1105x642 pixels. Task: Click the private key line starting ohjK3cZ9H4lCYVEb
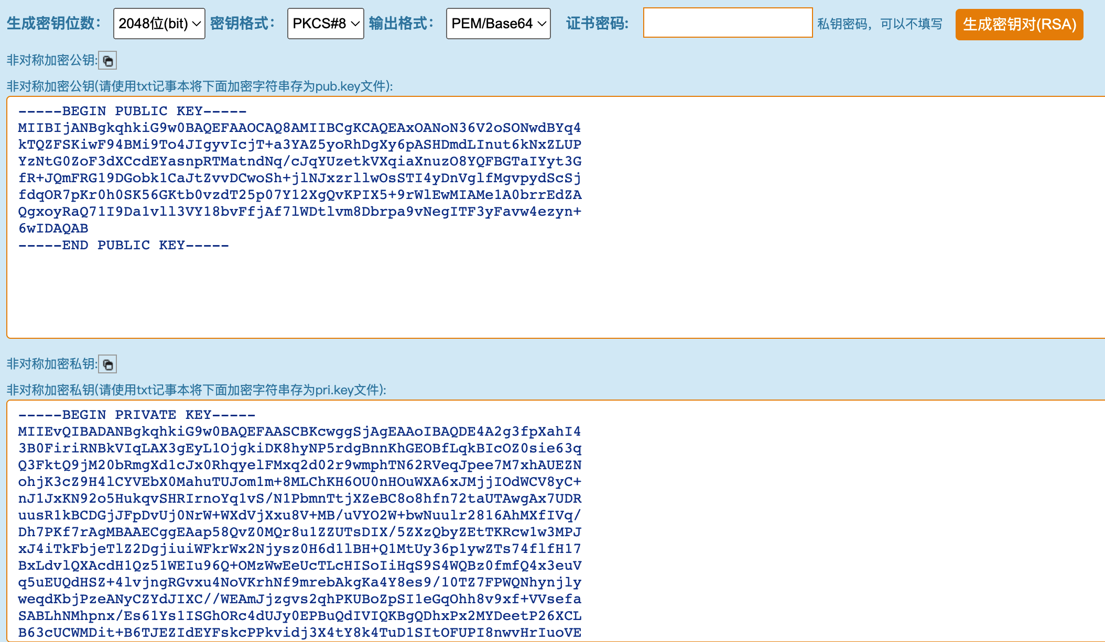tap(299, 482)
